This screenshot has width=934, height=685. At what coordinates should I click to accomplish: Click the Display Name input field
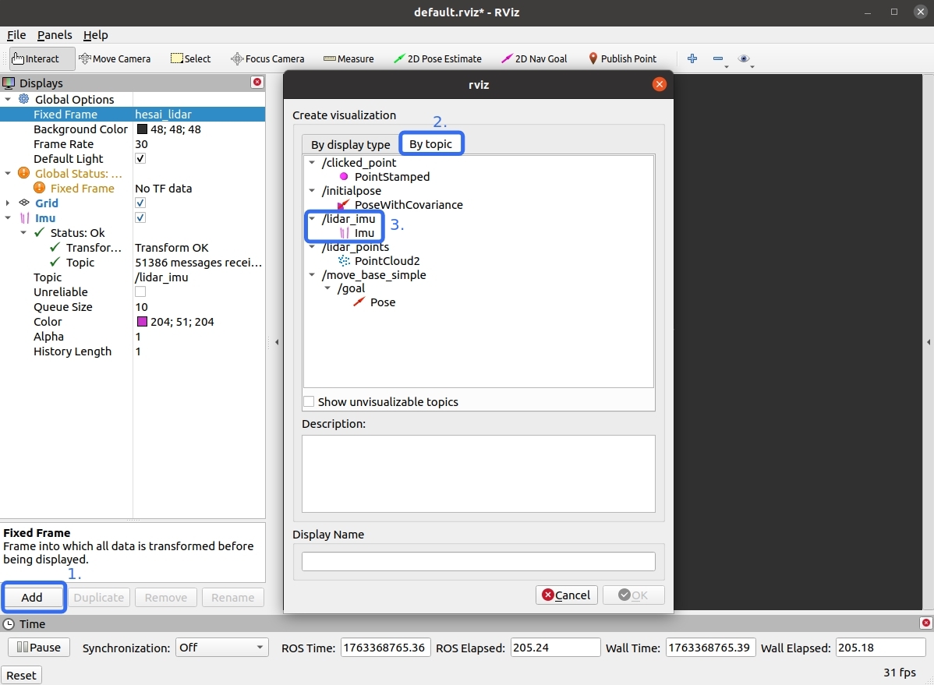[x=478, y=560]
